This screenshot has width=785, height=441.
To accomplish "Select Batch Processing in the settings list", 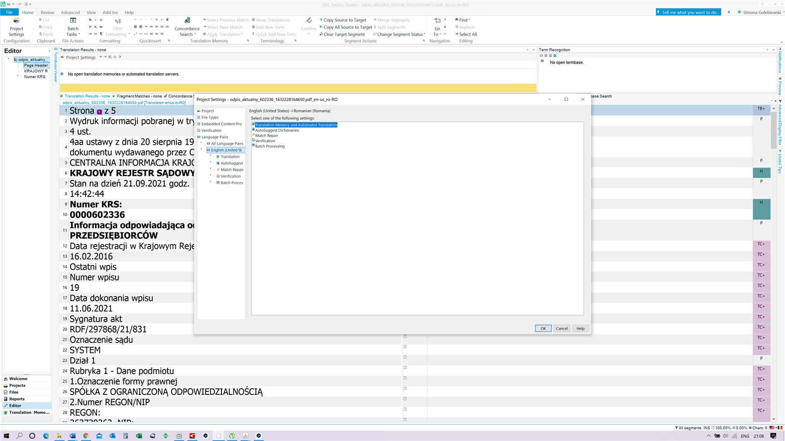I will (x=270, y=146).
